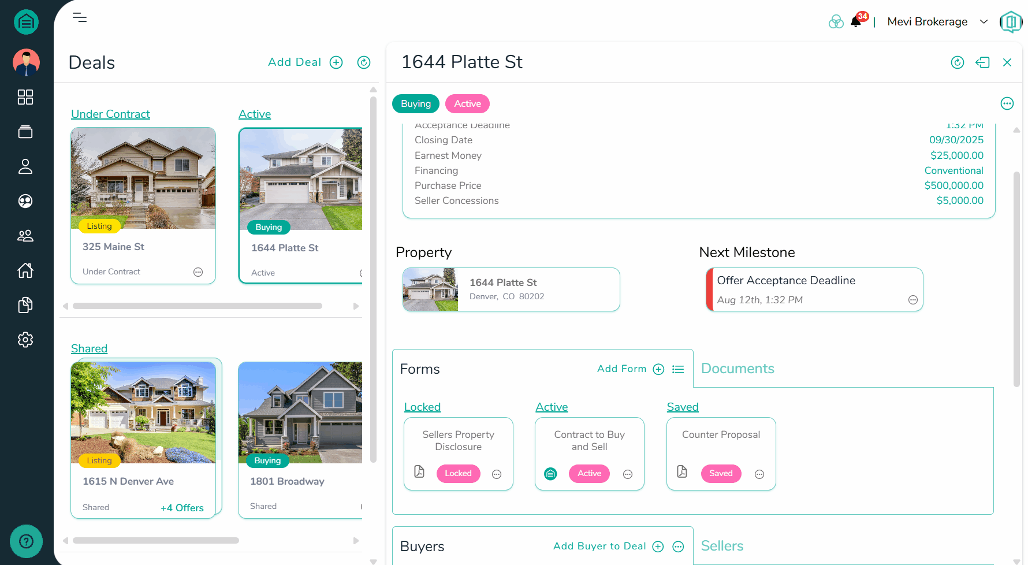Switch to the Sellers tab
1028x565 pixels.
pyautogui.click(x=722, y=546)
